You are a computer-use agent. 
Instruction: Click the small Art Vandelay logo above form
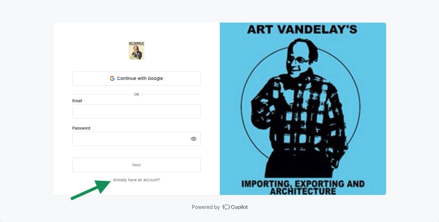point(136,51)
